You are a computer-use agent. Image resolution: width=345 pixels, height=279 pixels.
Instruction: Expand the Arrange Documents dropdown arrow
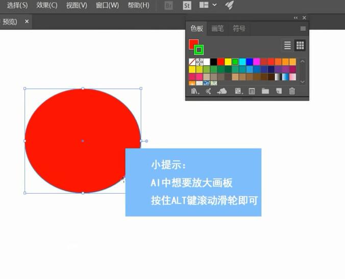click(214, 5)
